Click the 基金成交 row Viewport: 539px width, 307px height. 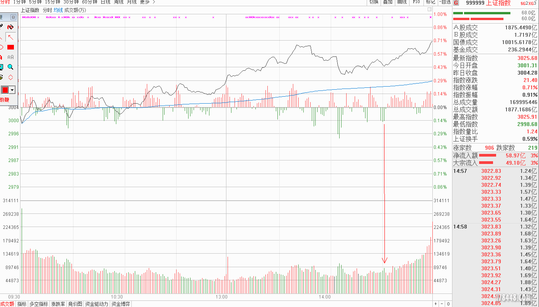[x=495, y=50]
